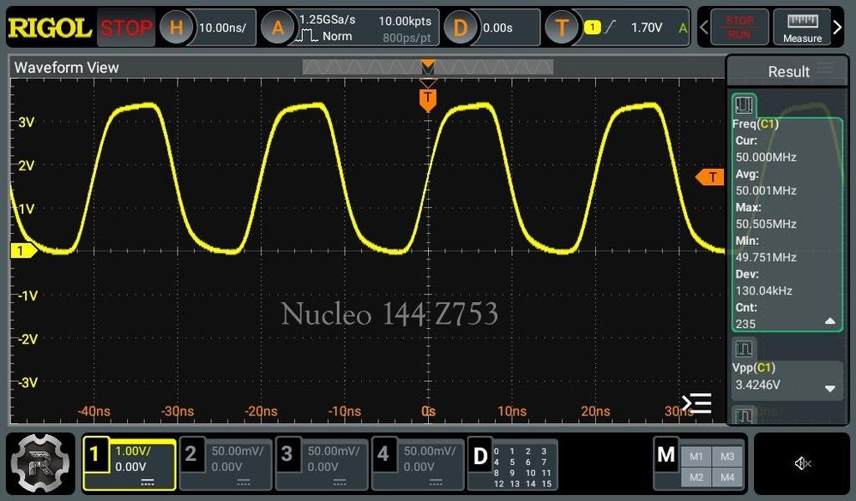Select the Math M channel icon
Screen dimensions: 856x501
click(x=667, y=456)
